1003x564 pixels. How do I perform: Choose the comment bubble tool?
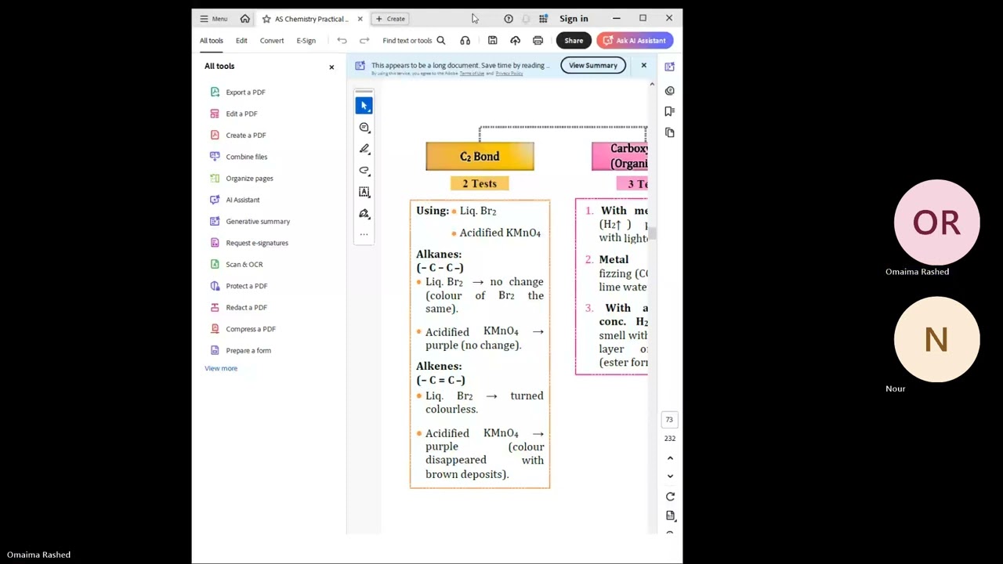click(x=364, y=128)
